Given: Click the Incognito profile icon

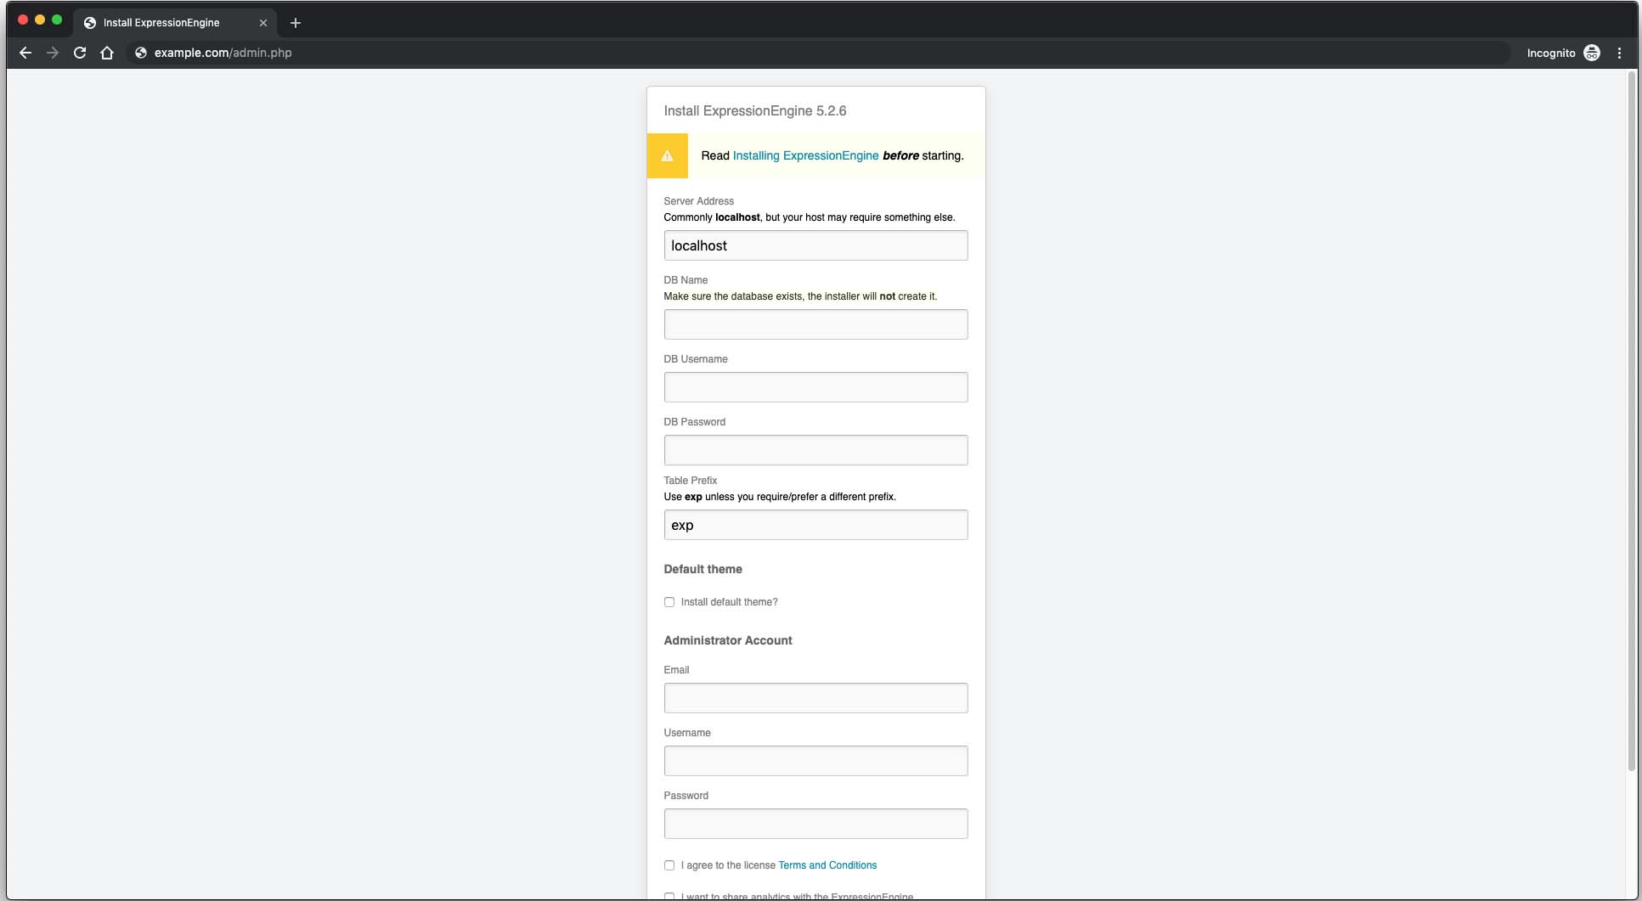Looking at the screenshot, I should click(1592, 53).
